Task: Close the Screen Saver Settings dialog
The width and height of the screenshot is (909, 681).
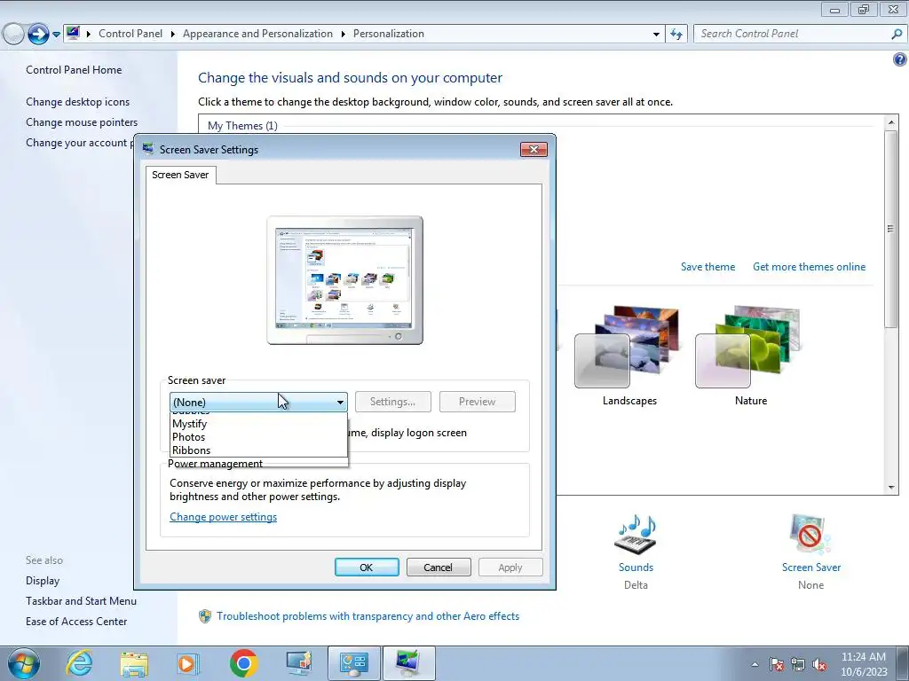Action: (x=534, y=149)
